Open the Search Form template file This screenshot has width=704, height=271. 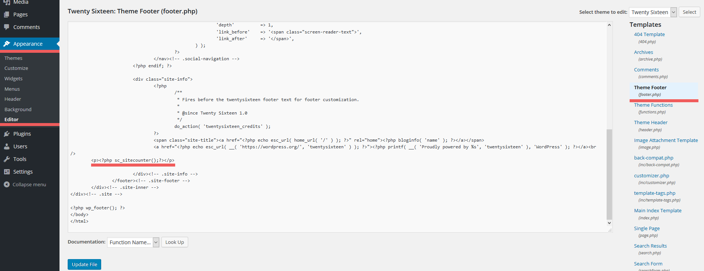click(648, 264)
